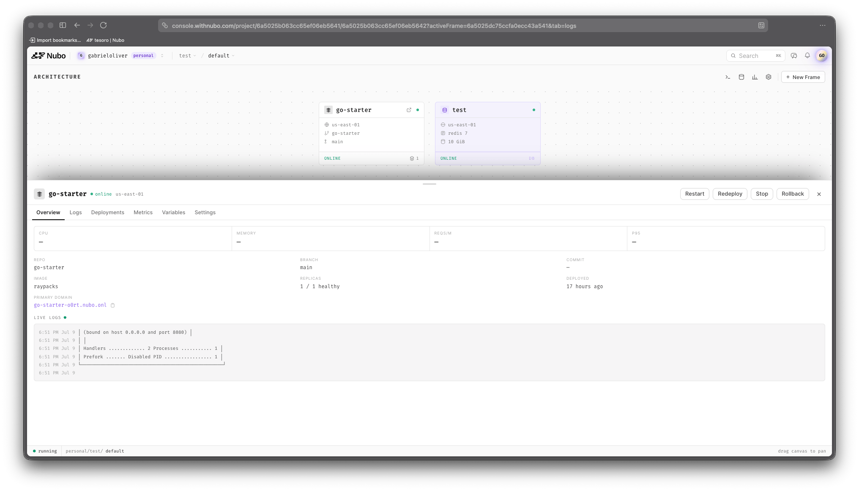Switch to the Overview tab

(x=48, y=213)
